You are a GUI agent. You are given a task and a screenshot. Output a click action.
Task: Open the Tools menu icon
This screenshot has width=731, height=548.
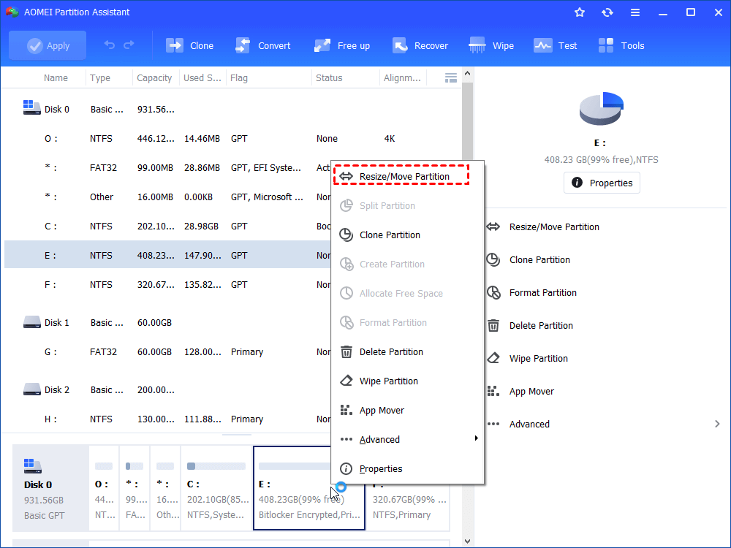tap(606, 45)
